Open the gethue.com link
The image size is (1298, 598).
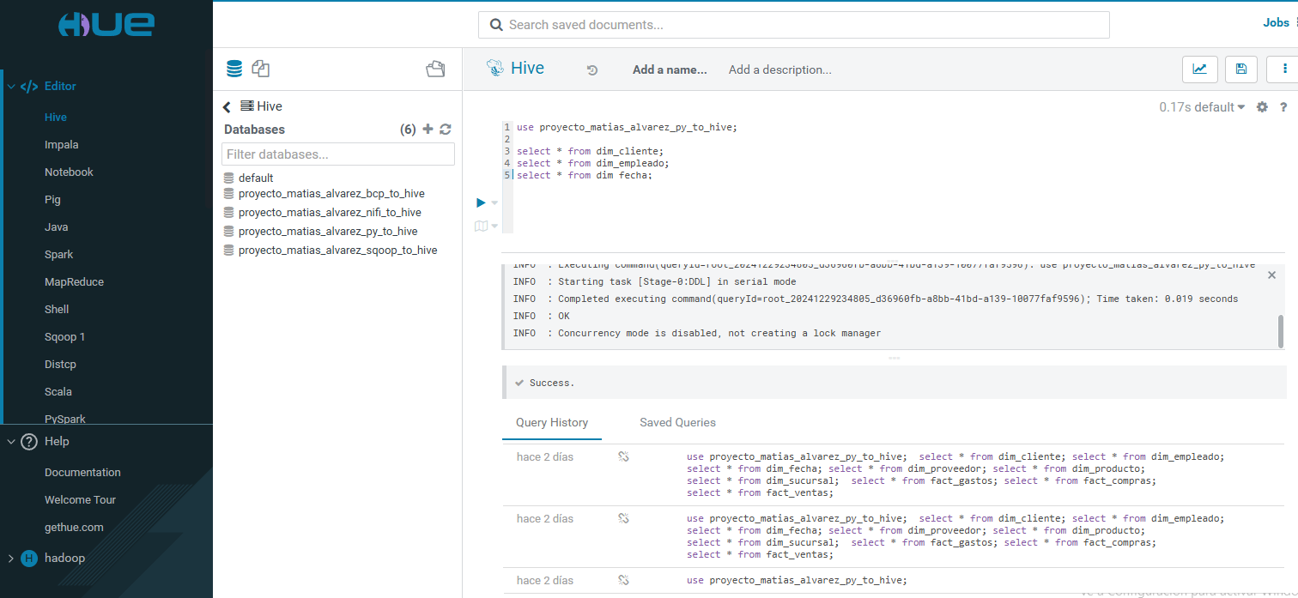[74, 528]
